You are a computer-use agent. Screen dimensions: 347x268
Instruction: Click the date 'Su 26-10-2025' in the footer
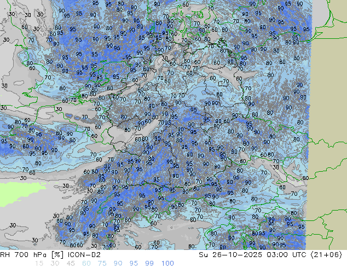[x=230, y=255]
